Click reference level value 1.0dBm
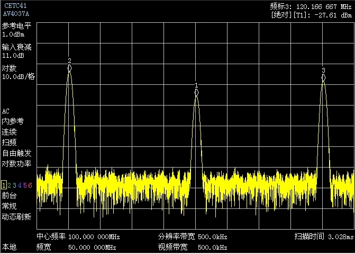Viewport: 355px width, 254px height. (x=13, y=34)
